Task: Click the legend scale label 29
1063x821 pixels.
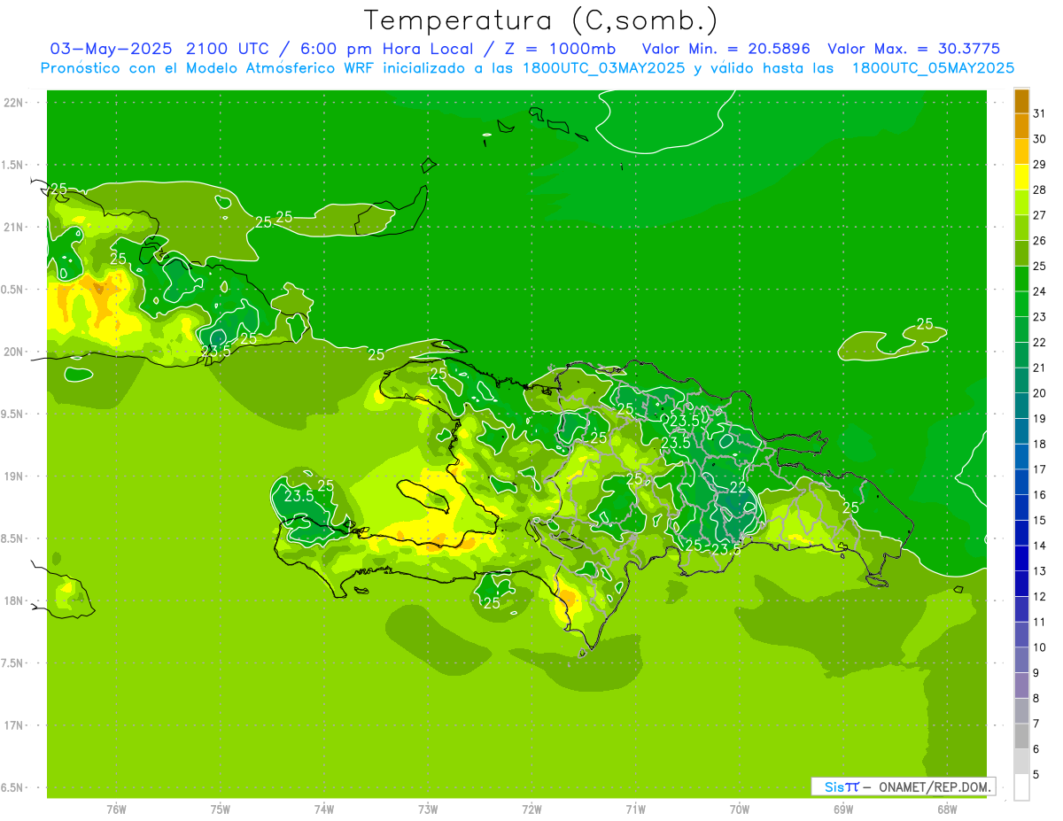Action: point(1040,165)
